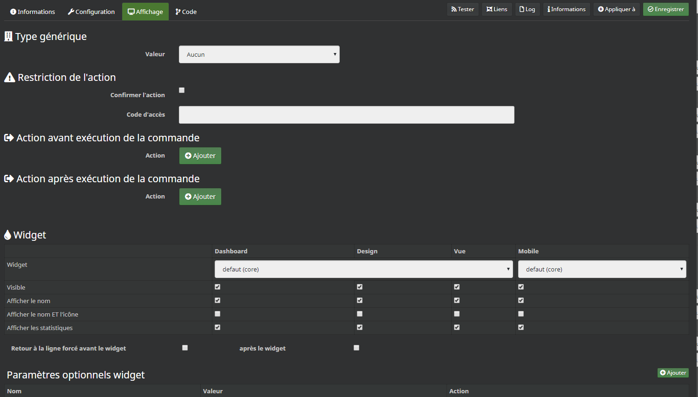Toggle Visible checkbox for Vue
This screenshot has width=698, height=397.
click(x=457, y=287)
